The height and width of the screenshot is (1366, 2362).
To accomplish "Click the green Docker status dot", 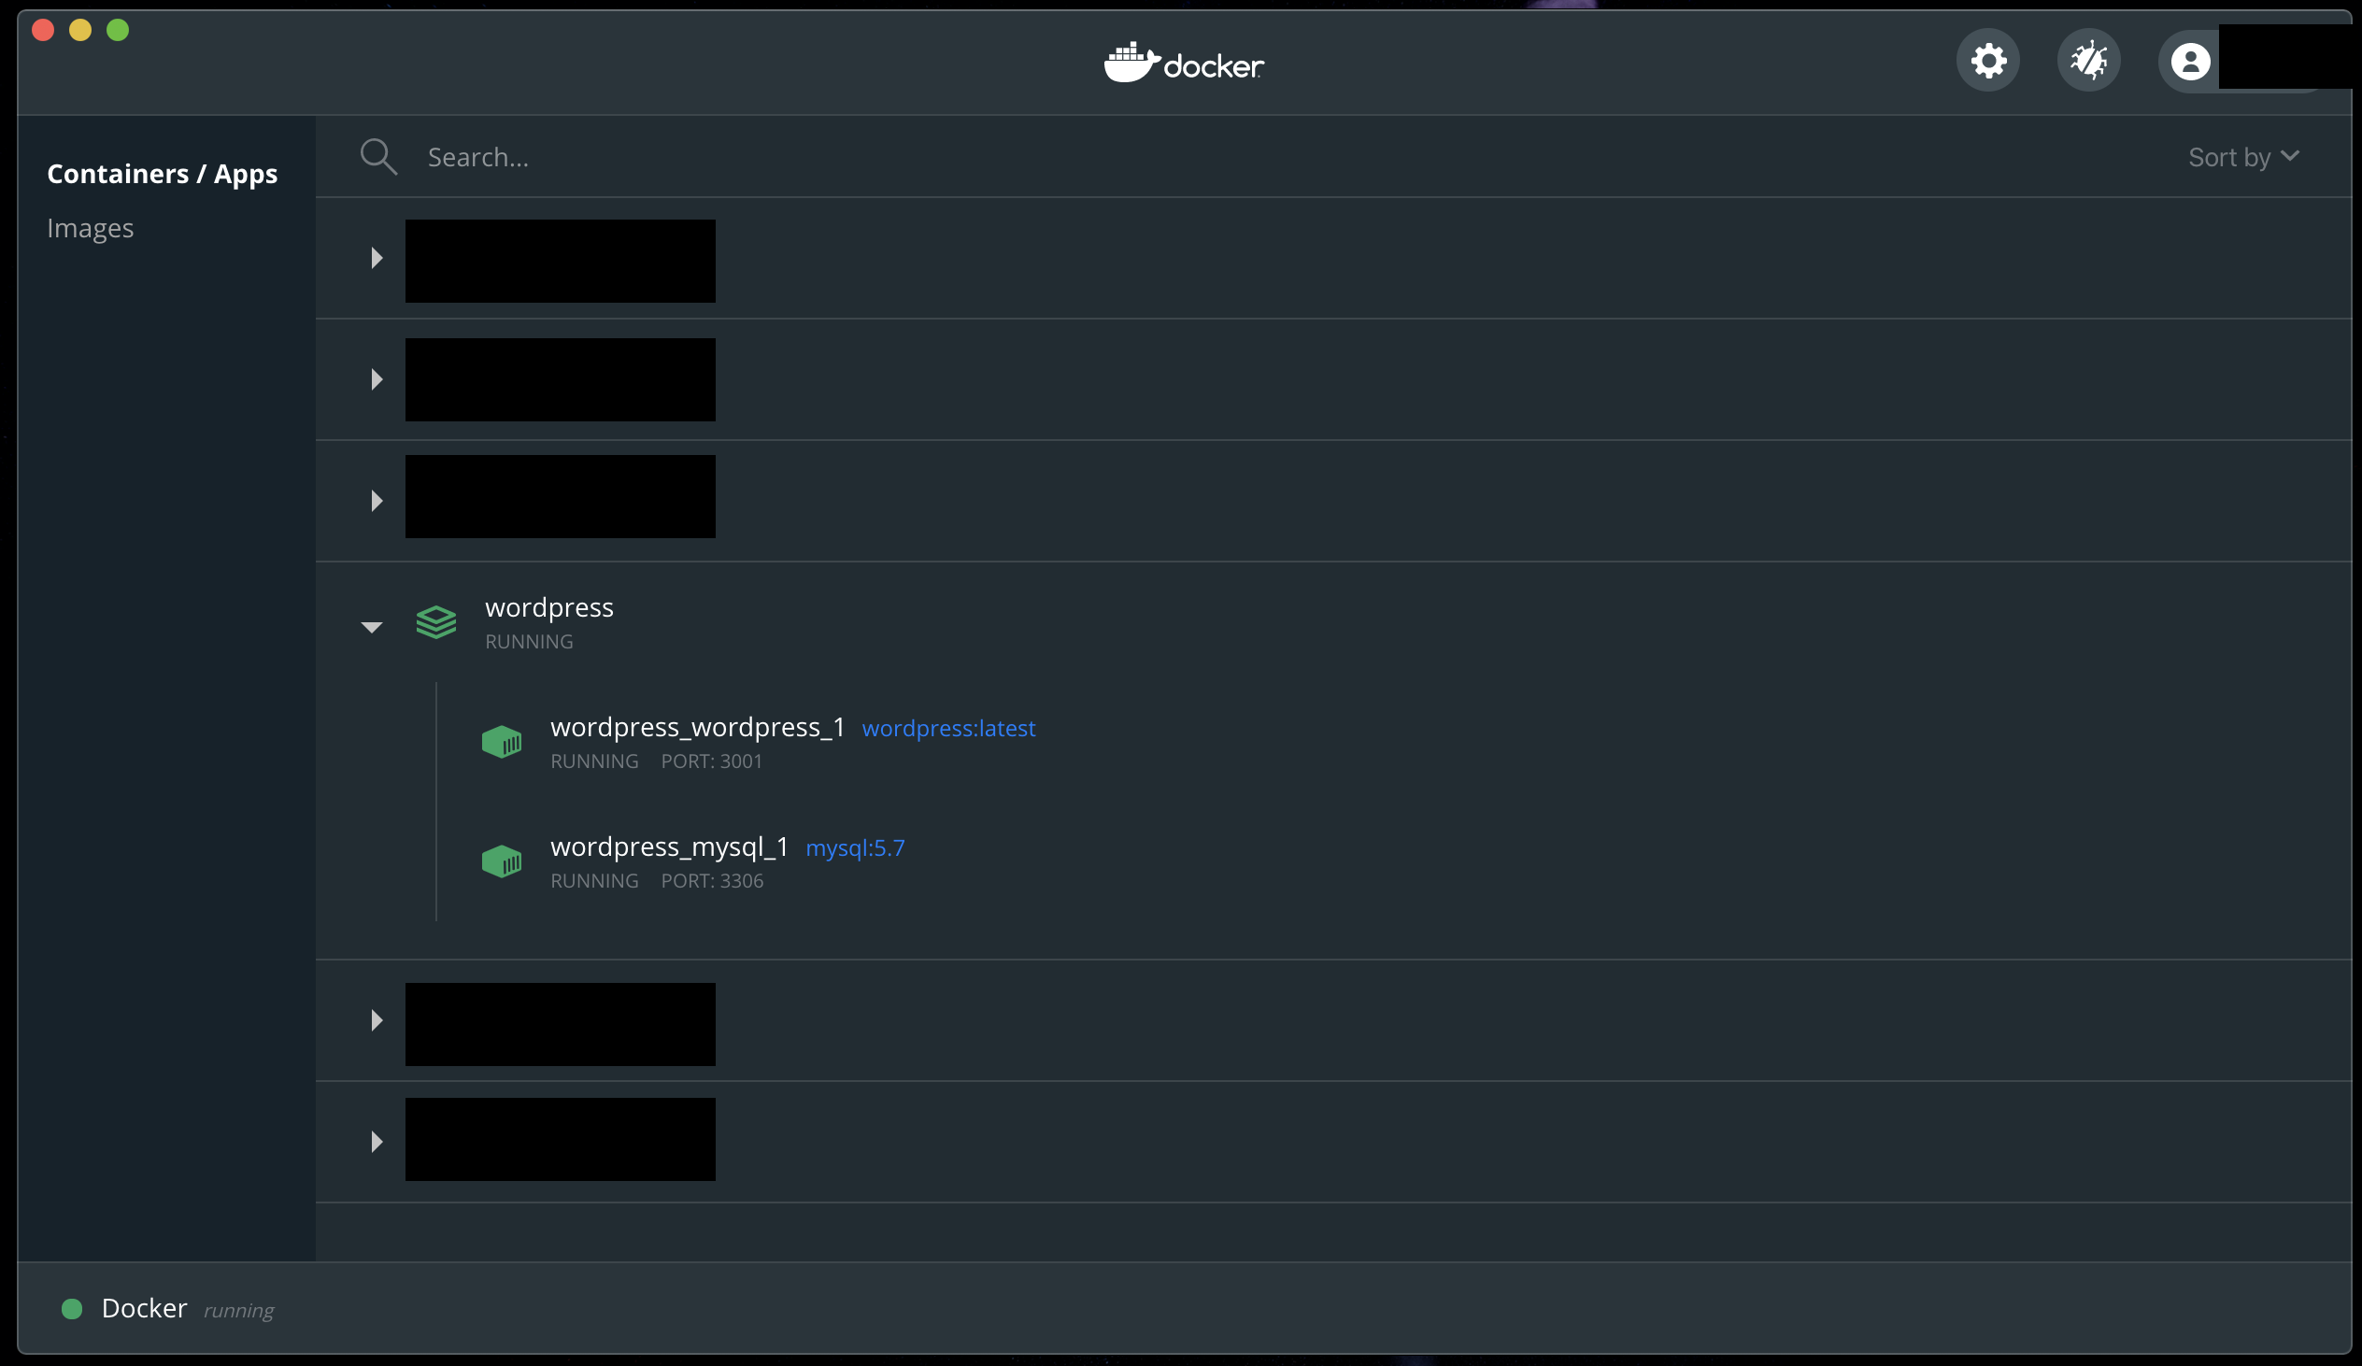I will (72, 1309).
